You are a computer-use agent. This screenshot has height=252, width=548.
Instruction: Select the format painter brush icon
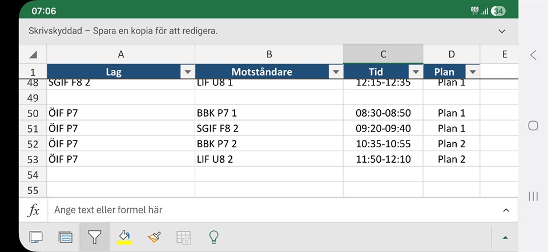[154, 237]
